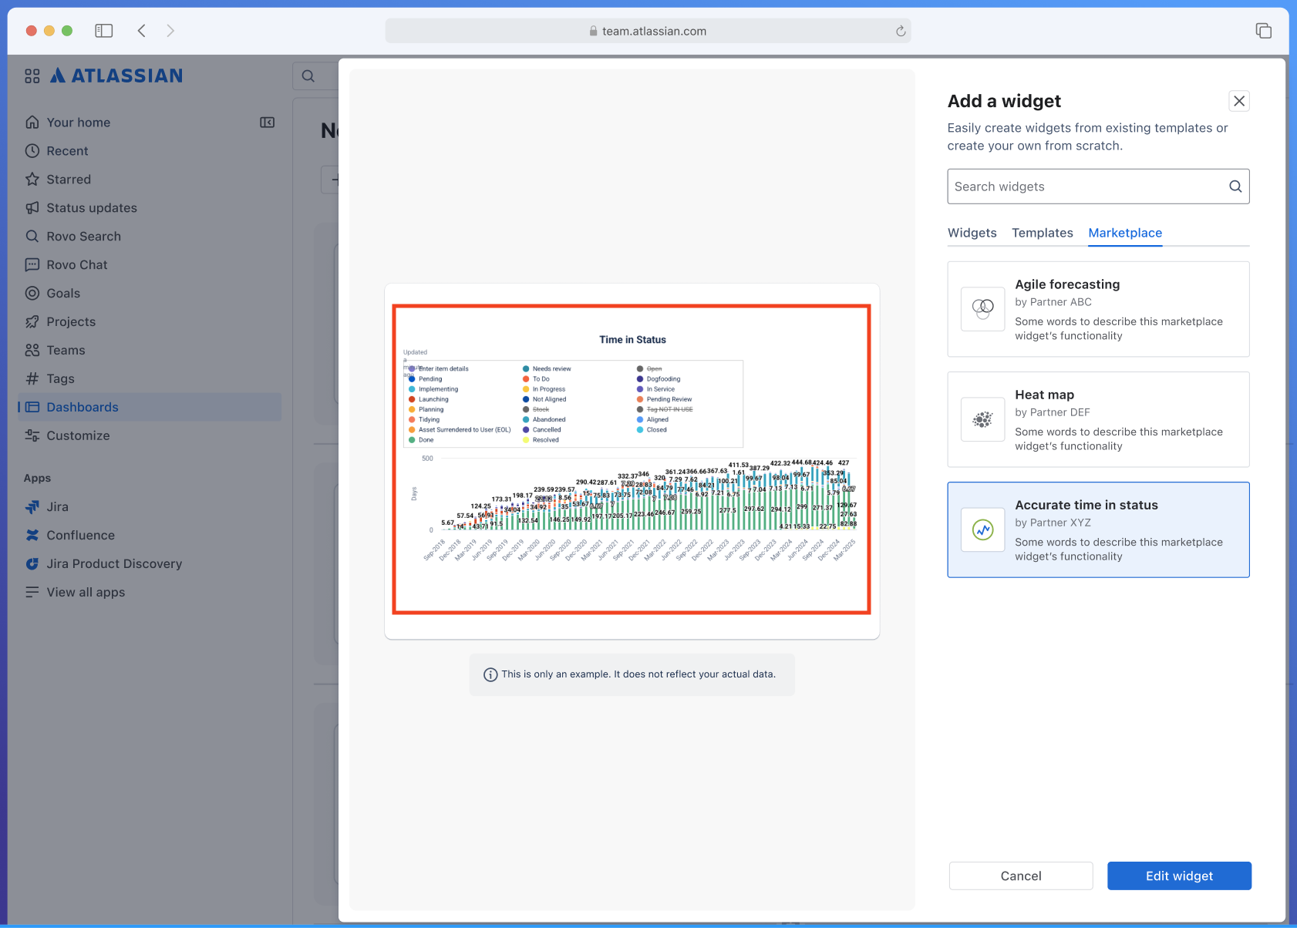Click the Edit widget button
Viewport: 1297px width, 931px height.
tap(1178, 876)
